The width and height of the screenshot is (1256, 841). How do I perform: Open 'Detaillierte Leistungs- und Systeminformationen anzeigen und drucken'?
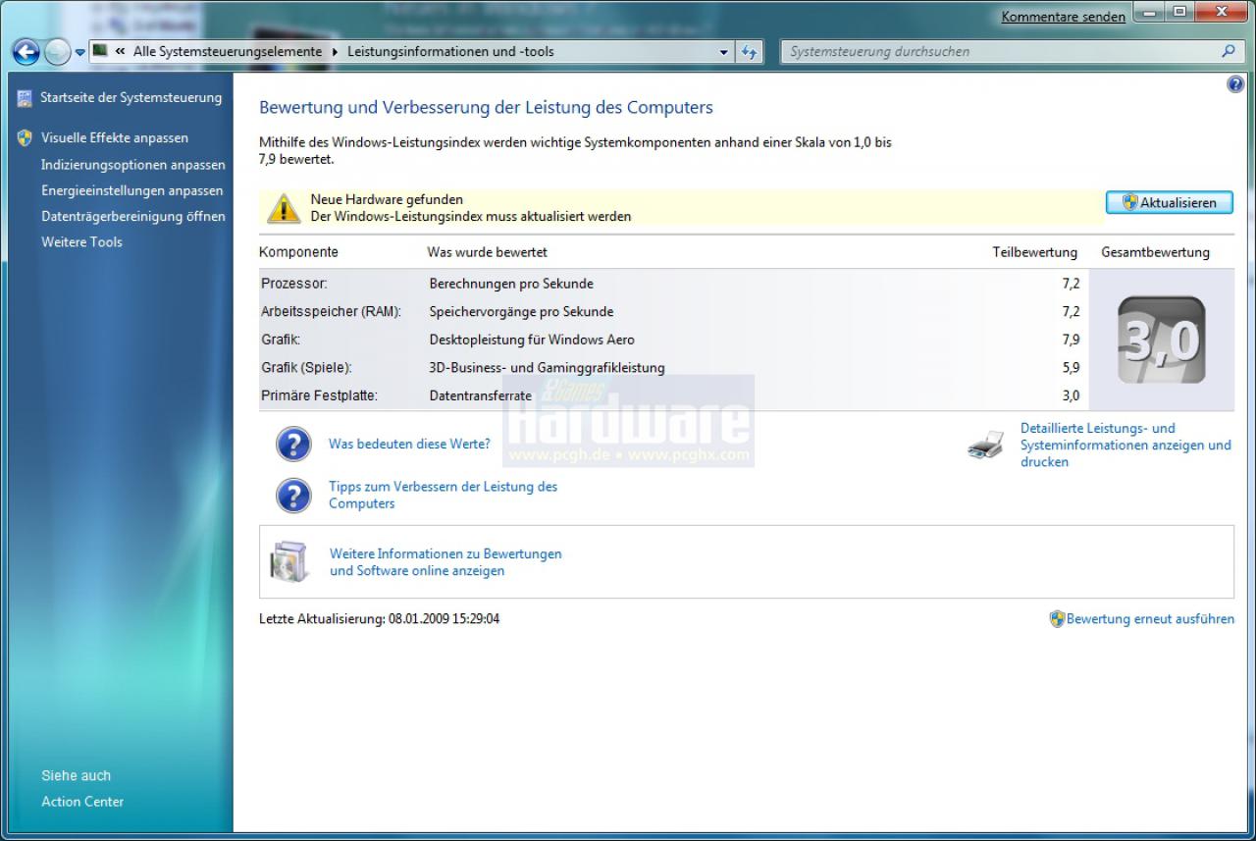click(x=1125, y=445)
